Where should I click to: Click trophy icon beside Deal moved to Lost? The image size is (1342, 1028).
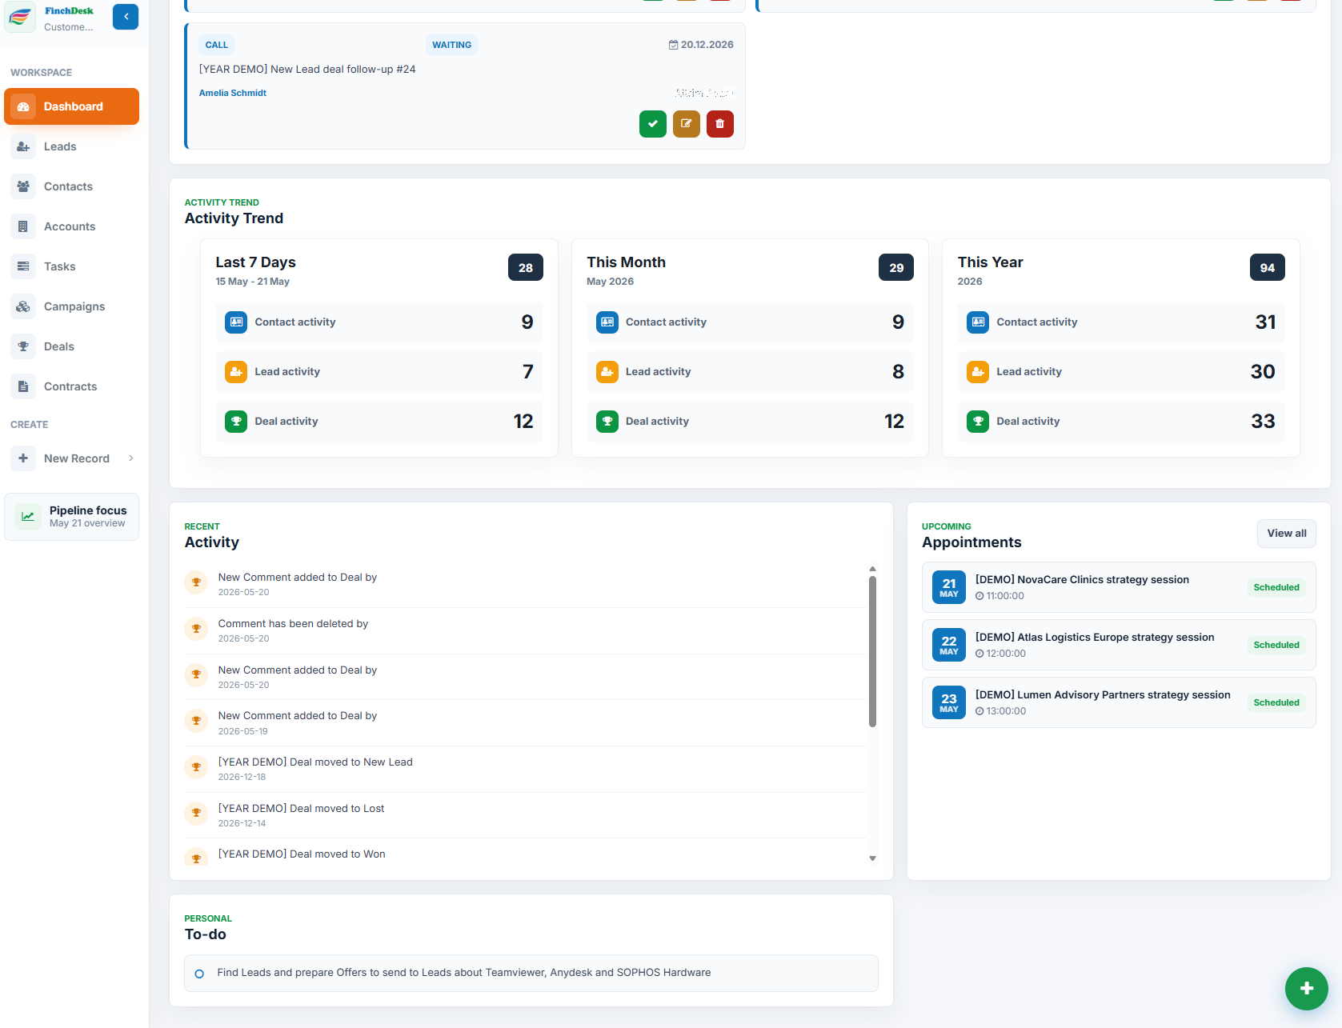196,814
